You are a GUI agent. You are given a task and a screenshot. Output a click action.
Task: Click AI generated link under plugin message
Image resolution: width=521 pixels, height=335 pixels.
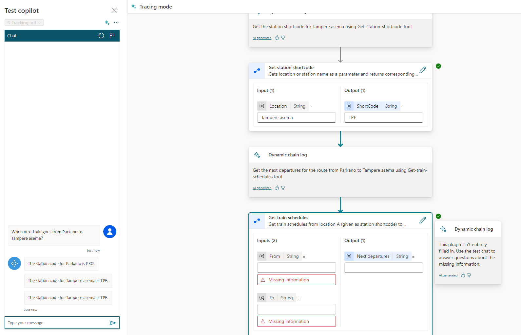(448, 275)
